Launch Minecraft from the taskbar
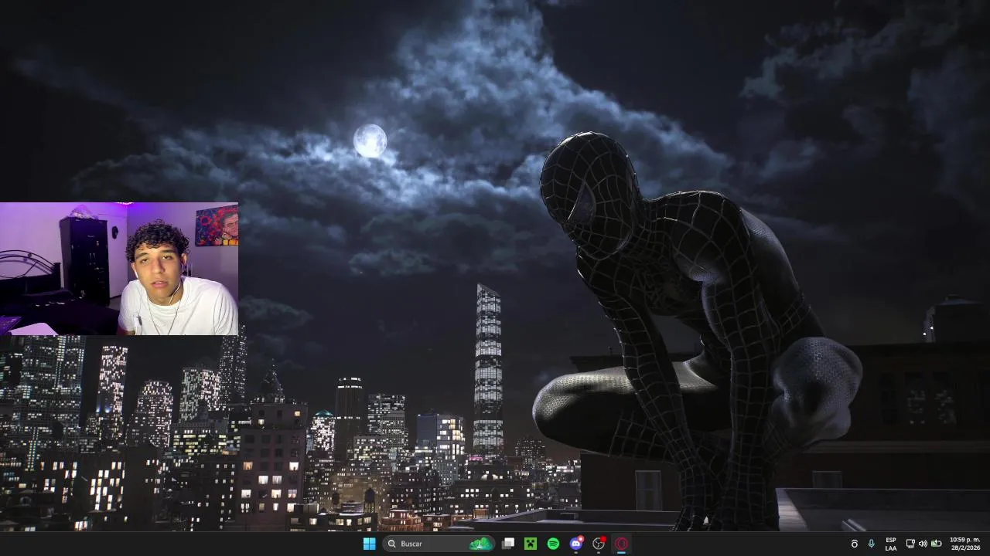 coord(531,544)
